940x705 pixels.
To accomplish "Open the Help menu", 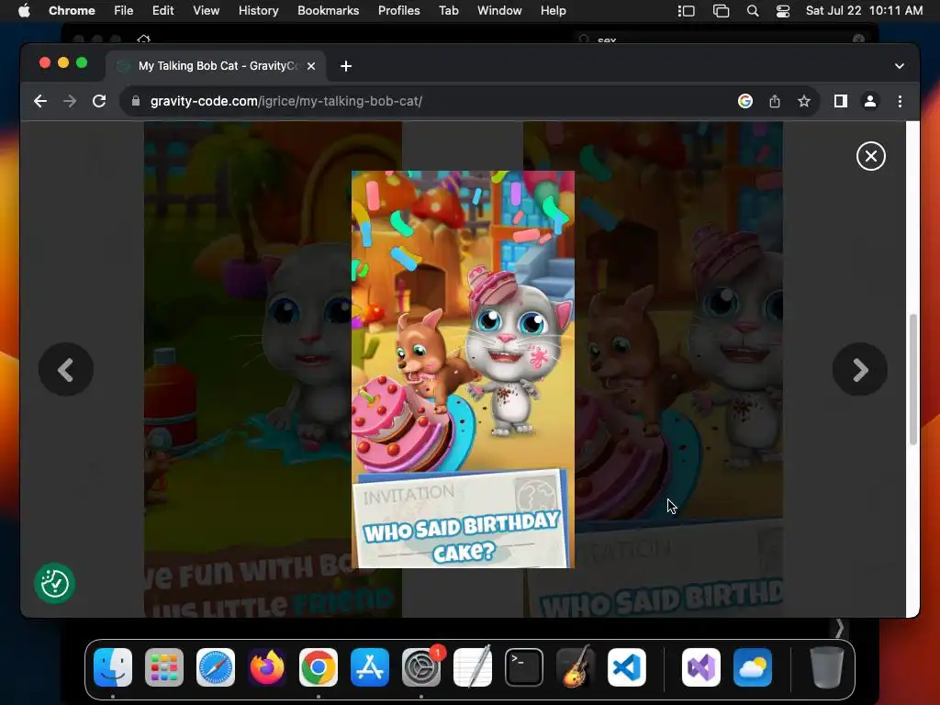I will 553,11.
